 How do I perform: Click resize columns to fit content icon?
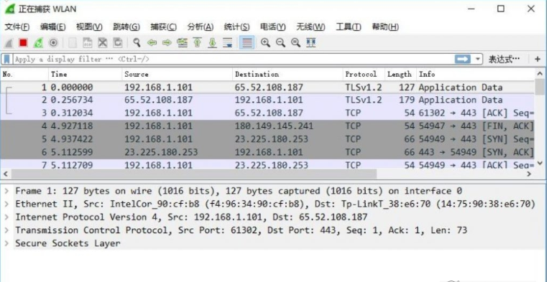311,43
